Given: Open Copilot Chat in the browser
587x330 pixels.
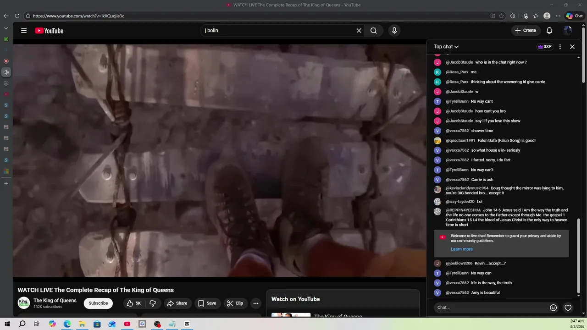Looking at the screenshot, I should pyautogui.click(x=574, y=16).
